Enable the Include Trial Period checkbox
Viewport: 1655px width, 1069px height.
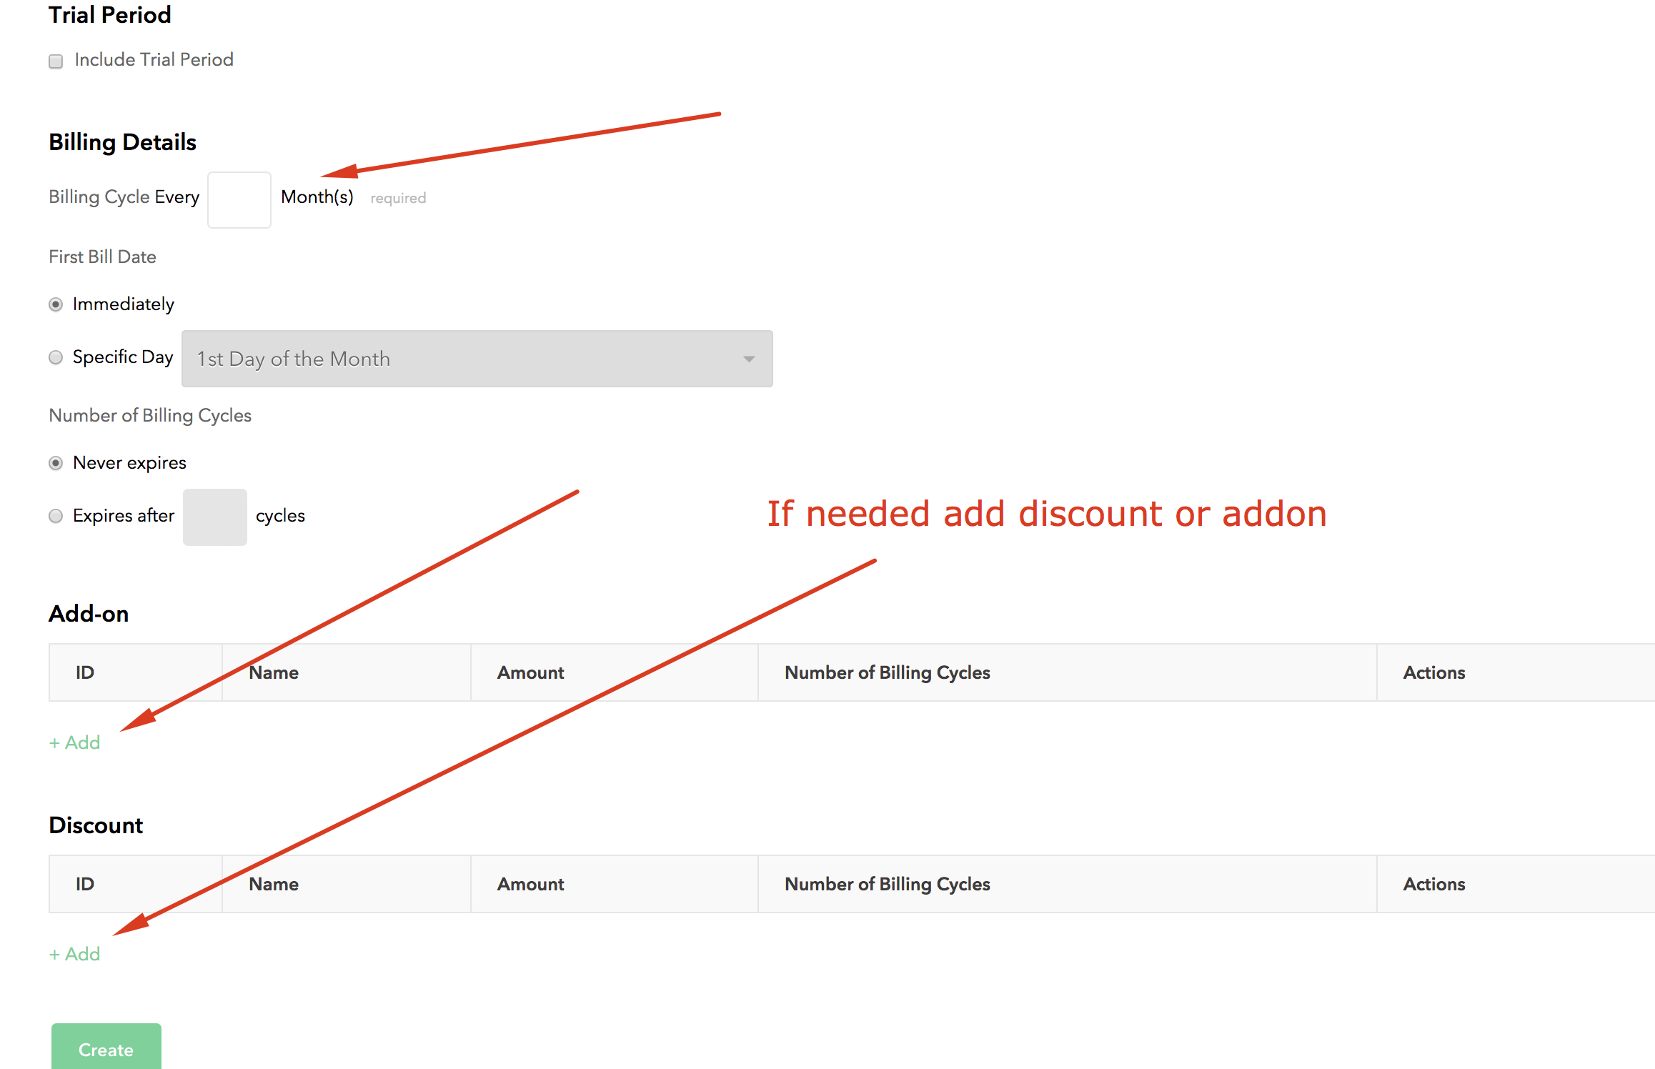56,61
